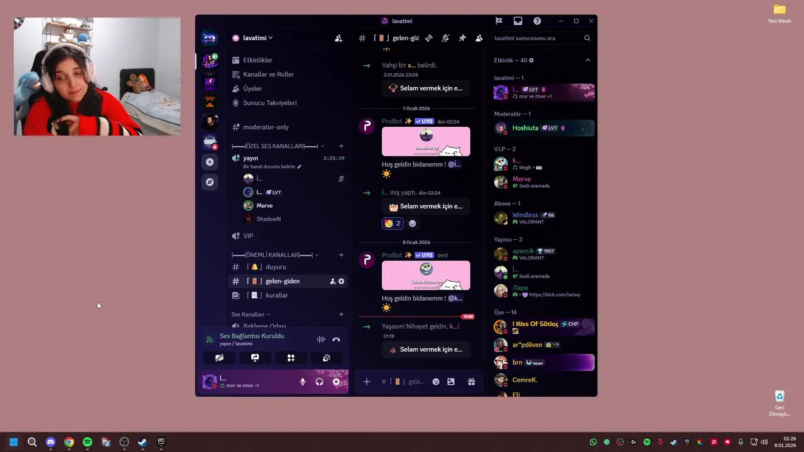Open Direct Messages via the Discord logo

coord(209,38)
